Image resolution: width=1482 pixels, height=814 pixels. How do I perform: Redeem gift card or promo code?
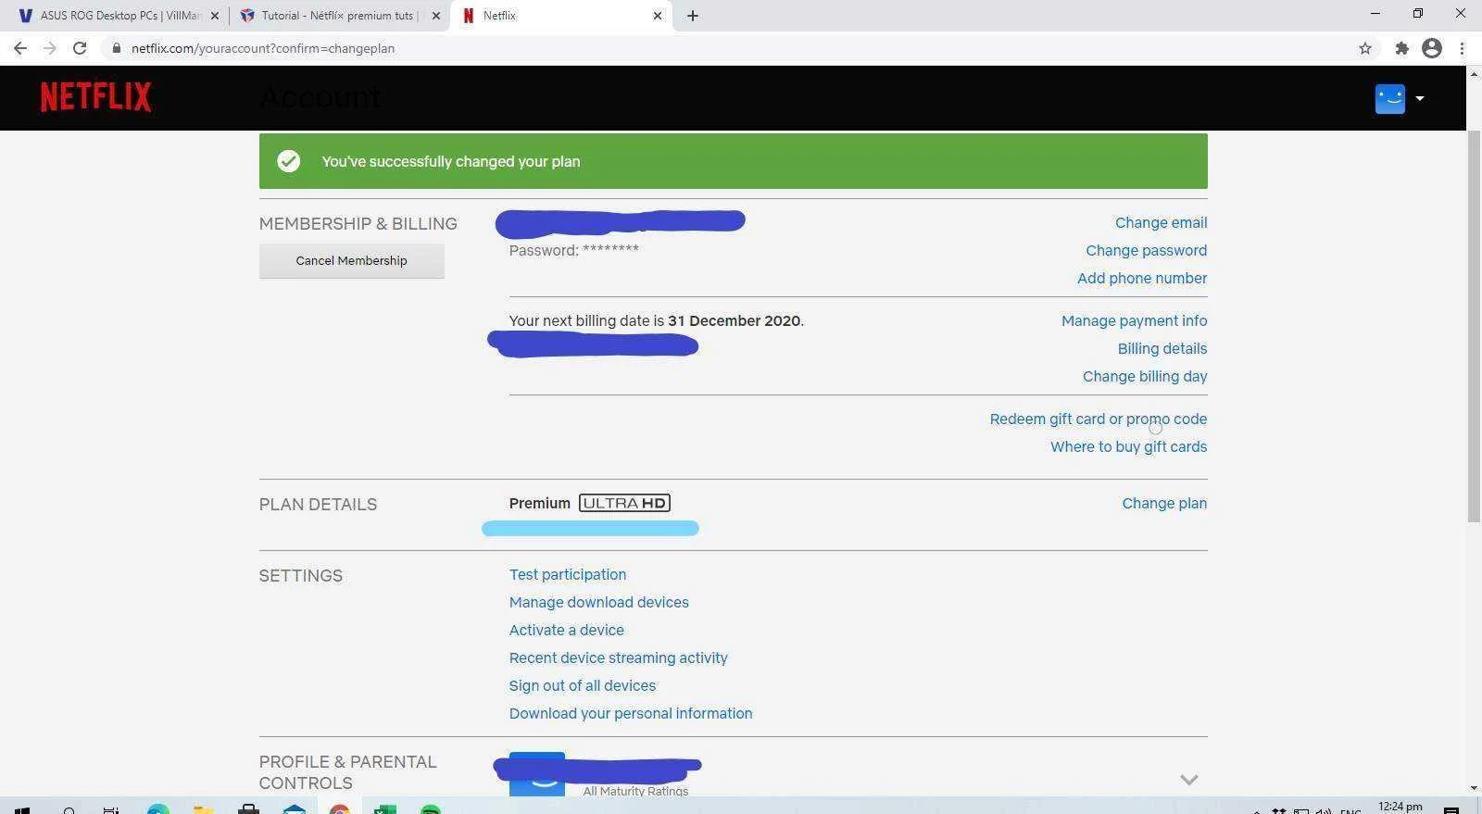pos(1098,419)
